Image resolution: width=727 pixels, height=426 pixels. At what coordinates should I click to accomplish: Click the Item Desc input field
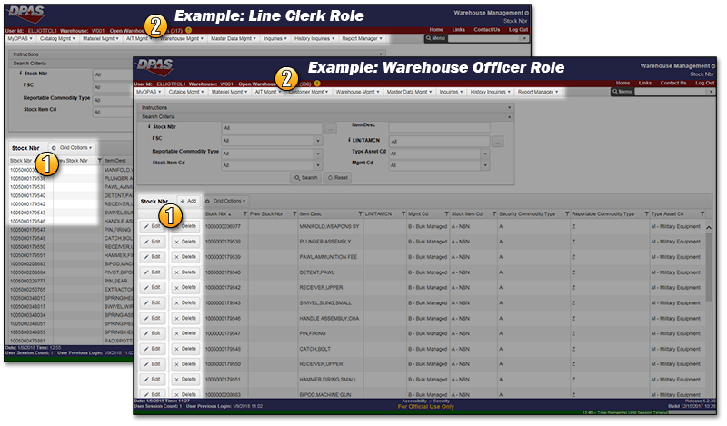[x=439, y=127]
